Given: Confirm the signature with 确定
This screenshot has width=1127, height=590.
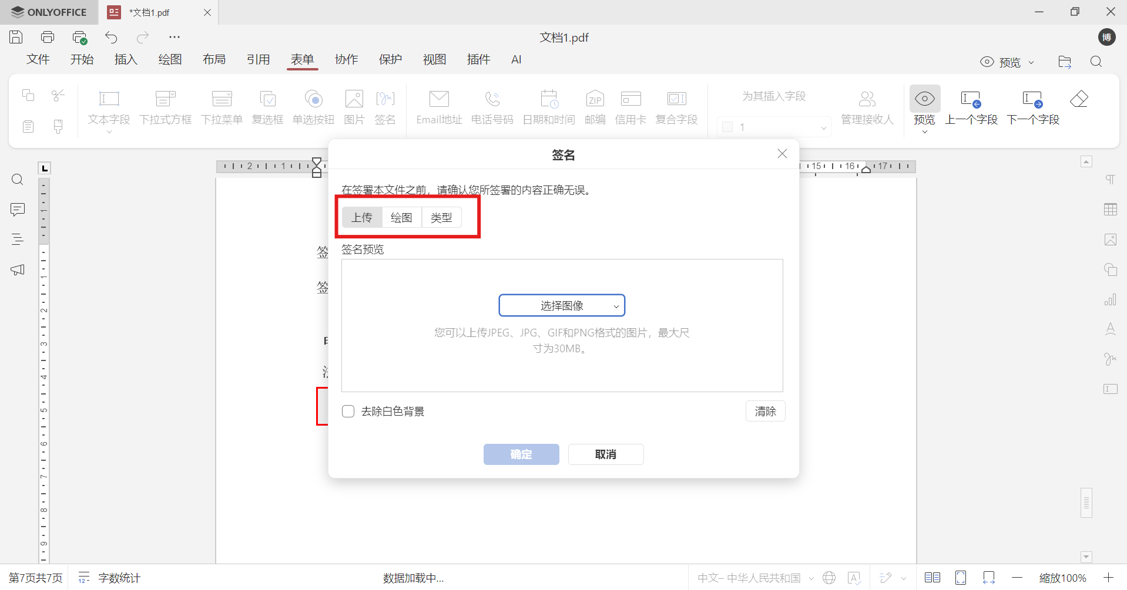Looking at the screenshot, I should click(521, 454).
